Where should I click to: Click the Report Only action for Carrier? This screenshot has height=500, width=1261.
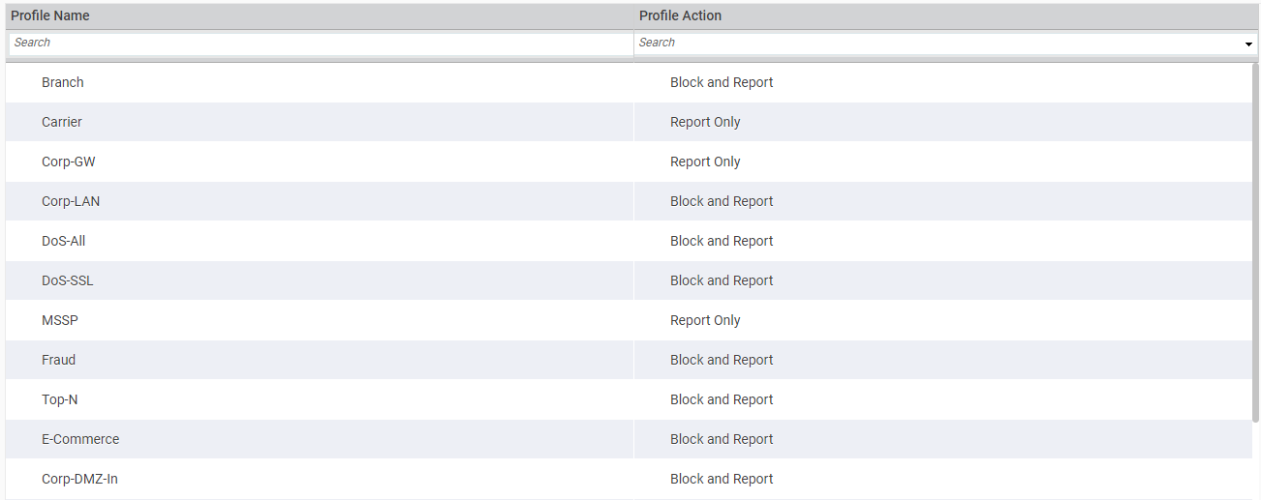tap(705, 122)
